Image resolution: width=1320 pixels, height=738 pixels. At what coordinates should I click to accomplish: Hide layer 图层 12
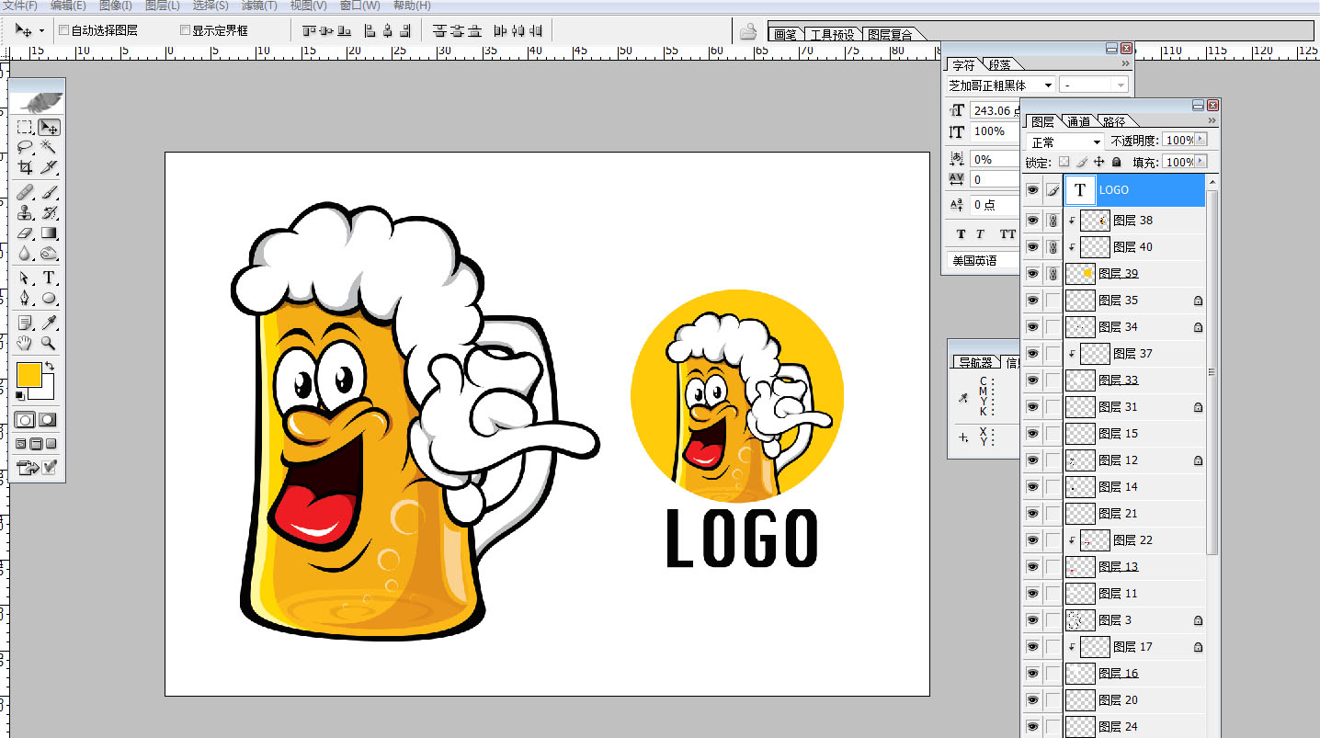(x=1032, y=460)
